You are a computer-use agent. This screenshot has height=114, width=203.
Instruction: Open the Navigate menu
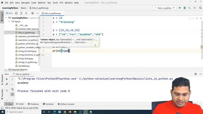[25, 3]
